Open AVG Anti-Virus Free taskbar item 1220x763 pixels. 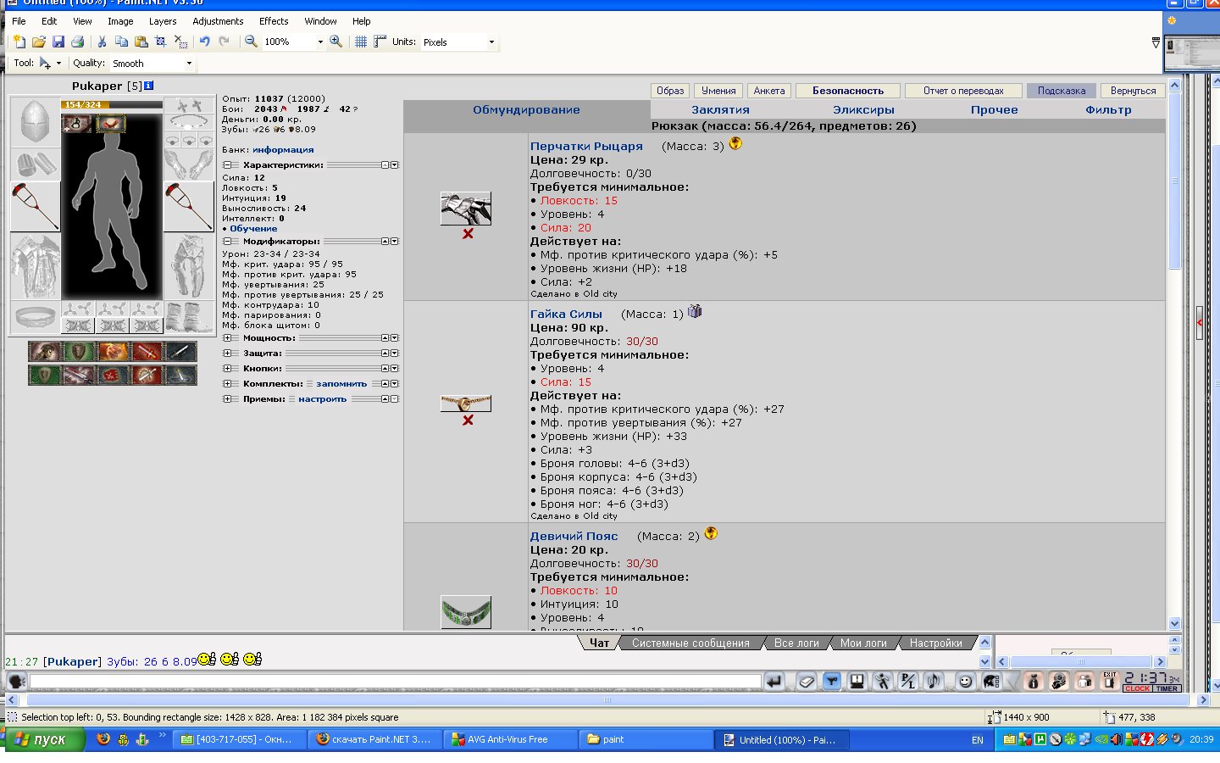[x=511, y=739]
